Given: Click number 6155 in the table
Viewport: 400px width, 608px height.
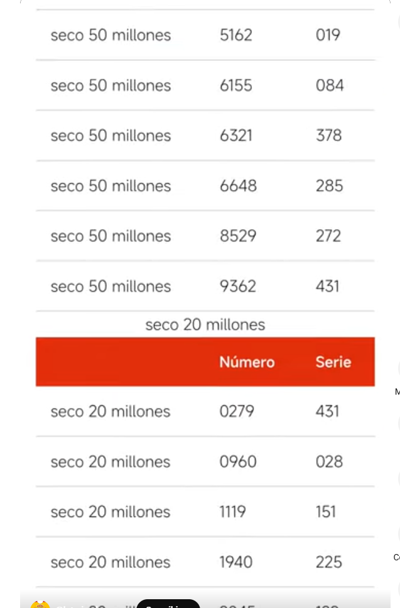Looking at the screenshot, I should point(236,85).
